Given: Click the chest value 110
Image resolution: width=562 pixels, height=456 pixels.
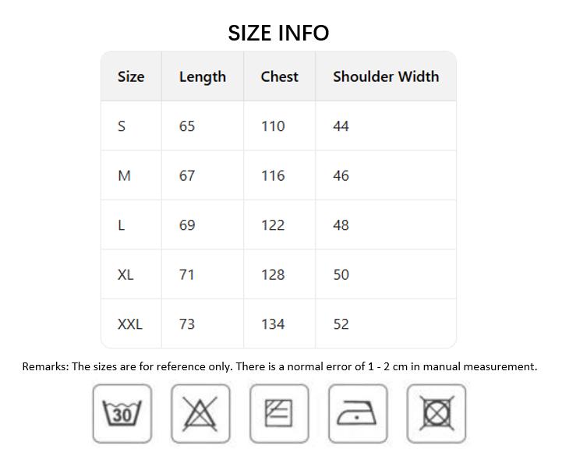Looking at the screenshot, I should pyautogui.click(x=273, y=126).
